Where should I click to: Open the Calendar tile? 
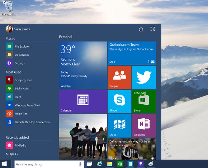83,102
